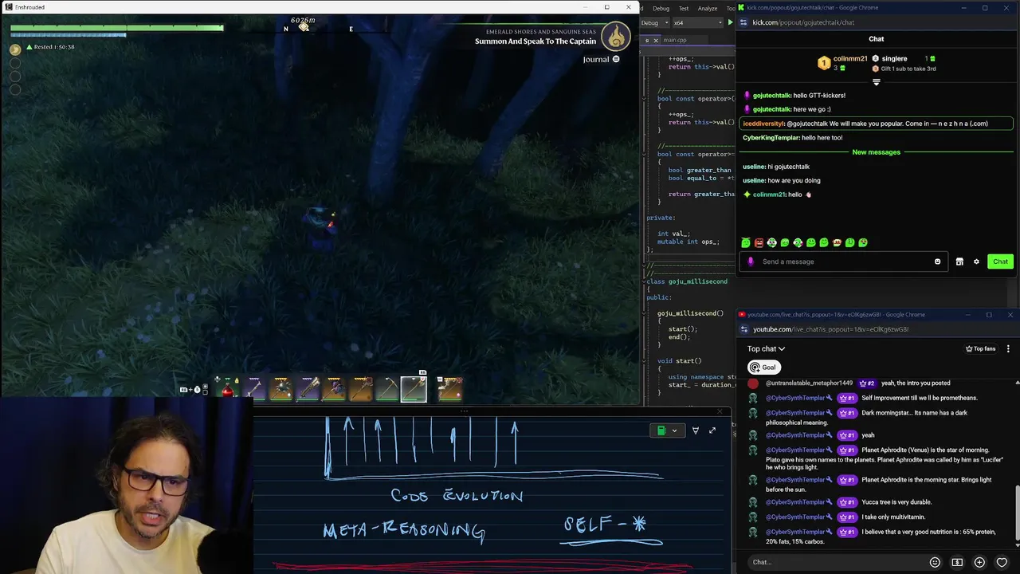Expand the whiteboard to fullscreen

click(712, 431)
